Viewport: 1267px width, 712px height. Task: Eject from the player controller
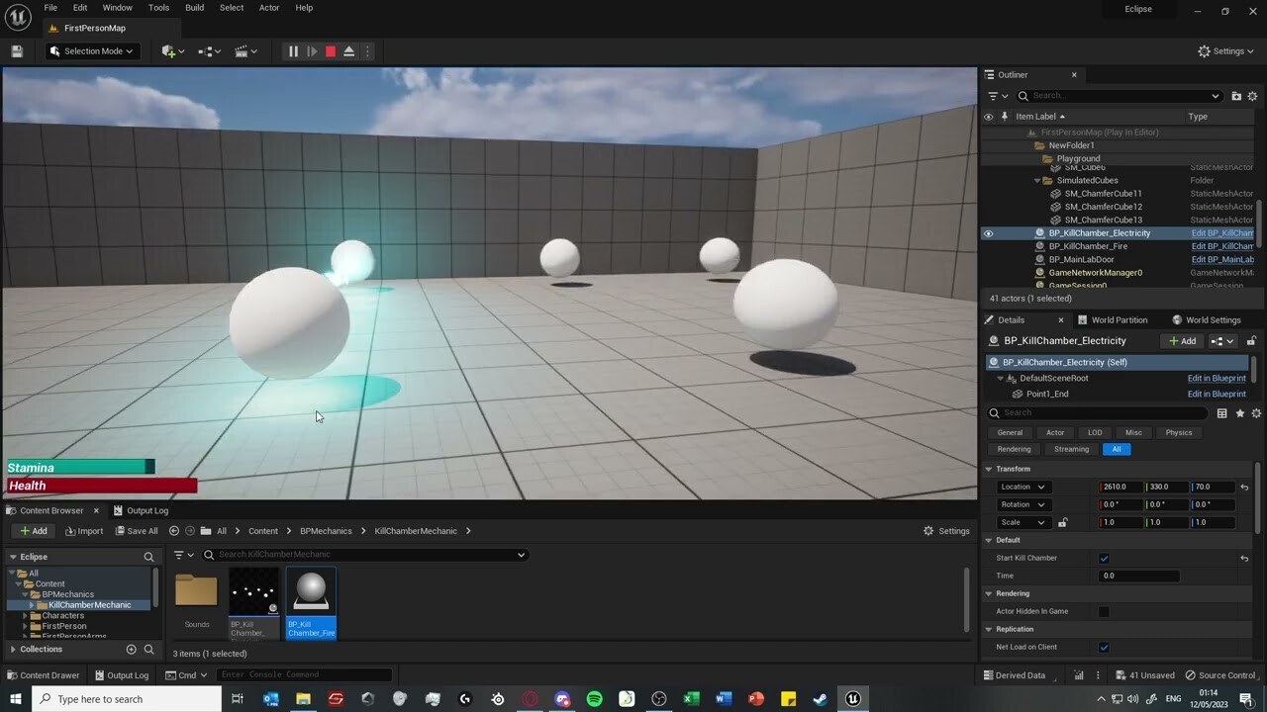349,51
